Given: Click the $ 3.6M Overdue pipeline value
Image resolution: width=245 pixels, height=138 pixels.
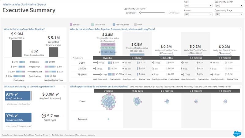Looking at the screenshot, I should point(119,74).
